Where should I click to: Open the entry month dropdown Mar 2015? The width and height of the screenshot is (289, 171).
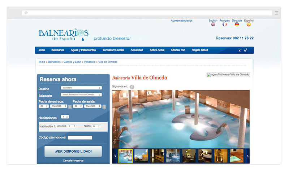coord(59,106)
